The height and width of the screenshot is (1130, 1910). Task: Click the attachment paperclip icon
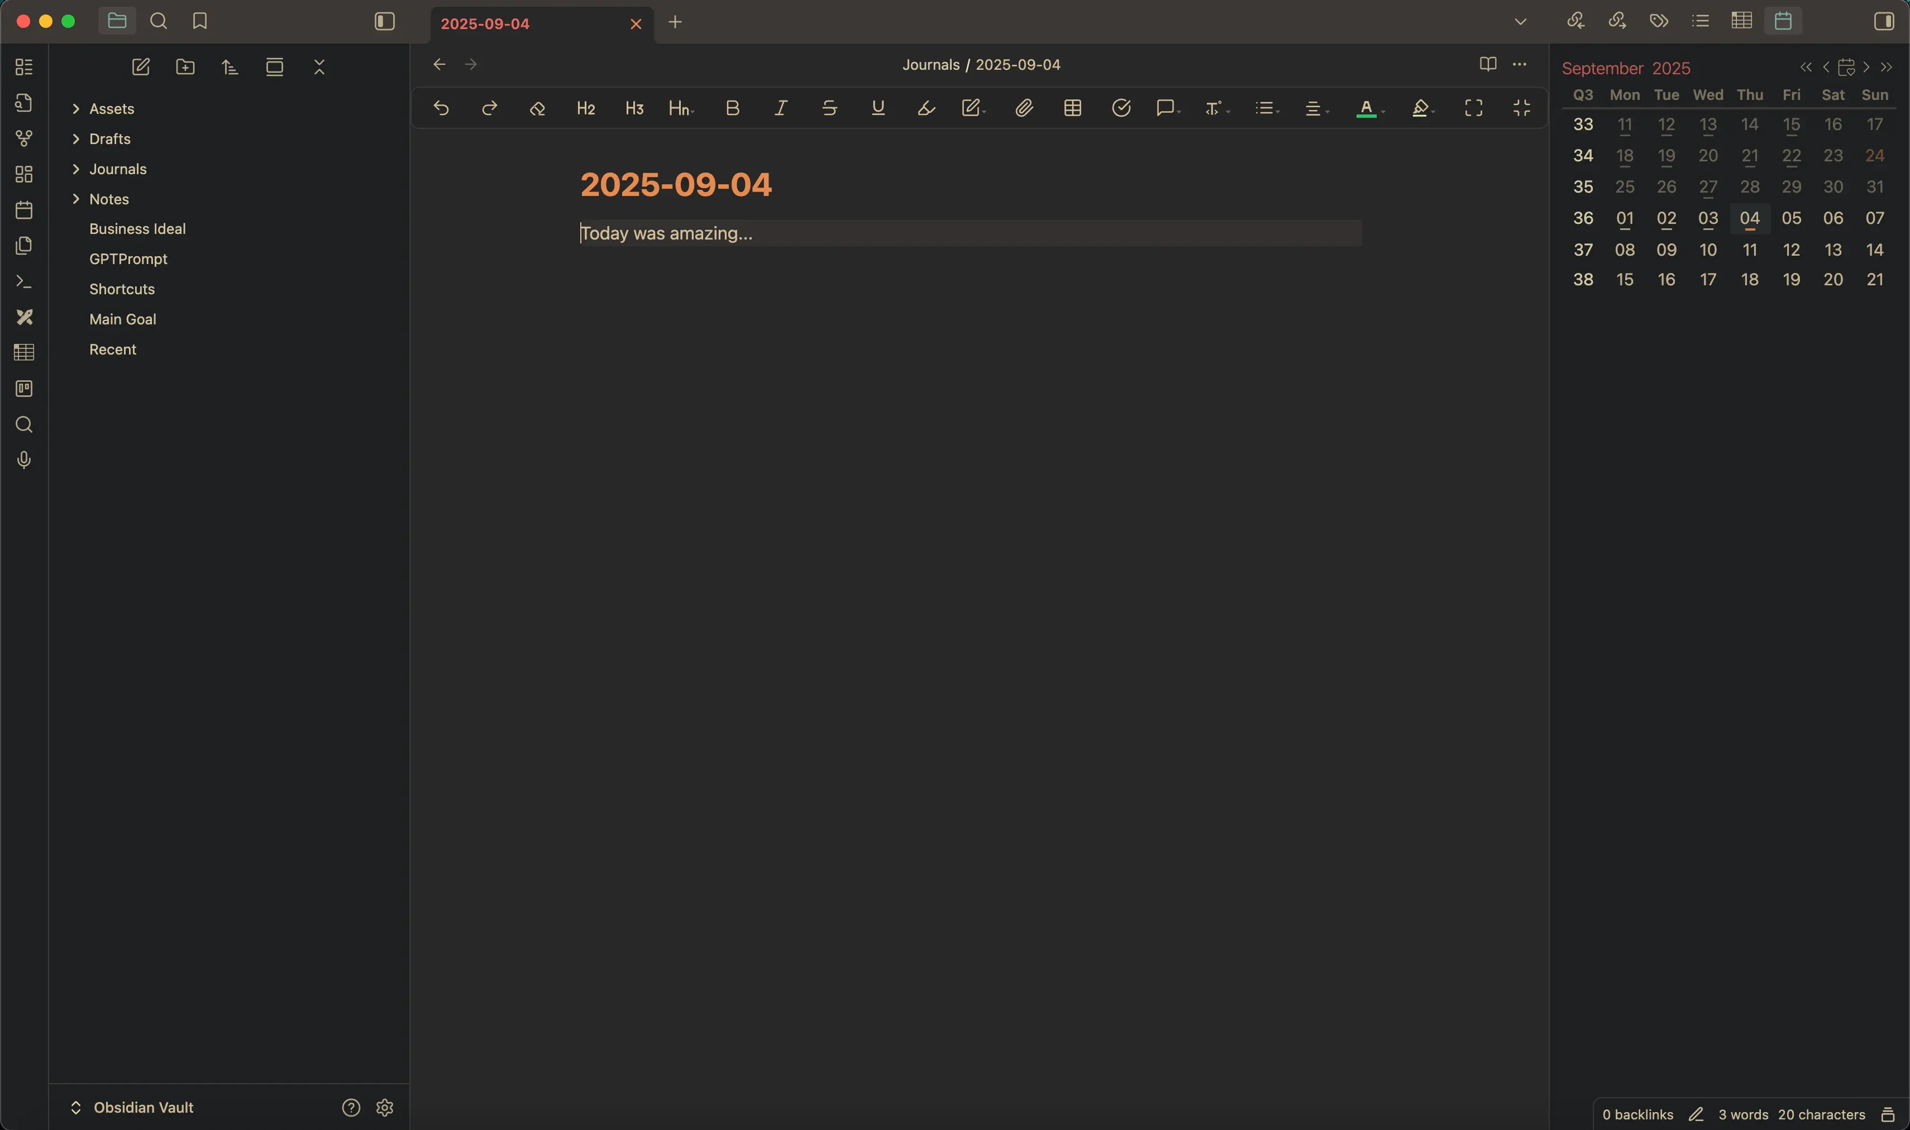[1024, 108]
